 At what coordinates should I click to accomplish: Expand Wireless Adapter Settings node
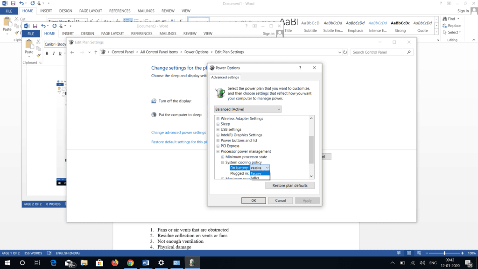(x=218, y=119)
